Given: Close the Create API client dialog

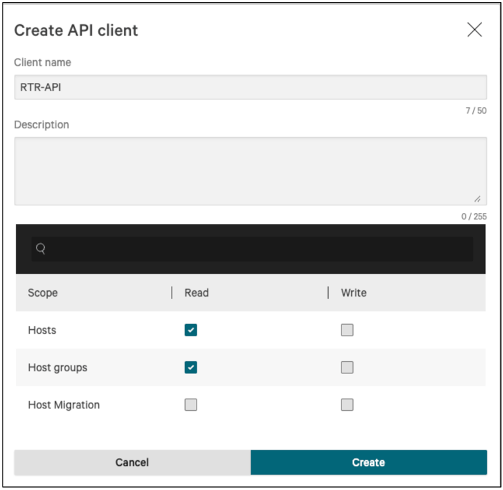Looking at the screenshot, I should [x=474, y=30].
